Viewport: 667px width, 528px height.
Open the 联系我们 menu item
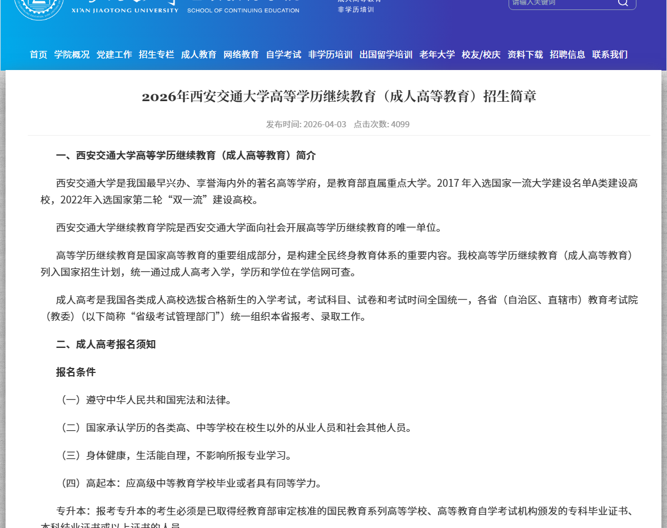pos(610,54)
